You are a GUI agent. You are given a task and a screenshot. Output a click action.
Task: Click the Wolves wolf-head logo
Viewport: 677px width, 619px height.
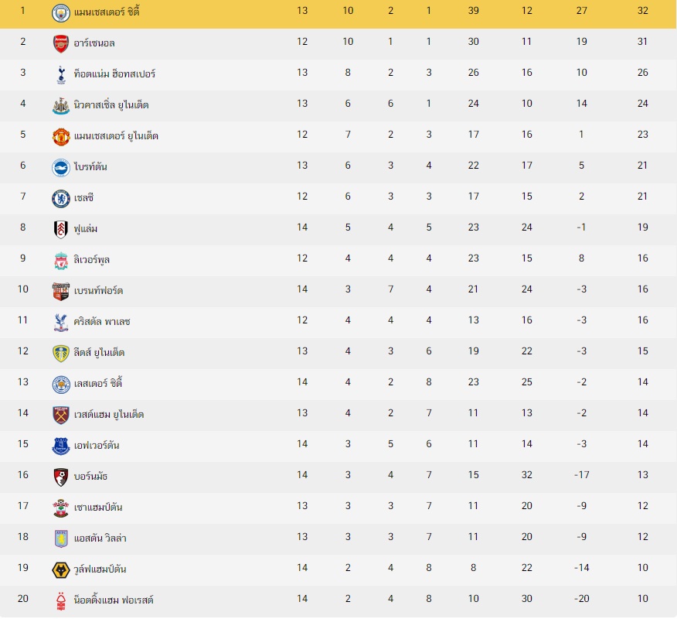(61, 570)
